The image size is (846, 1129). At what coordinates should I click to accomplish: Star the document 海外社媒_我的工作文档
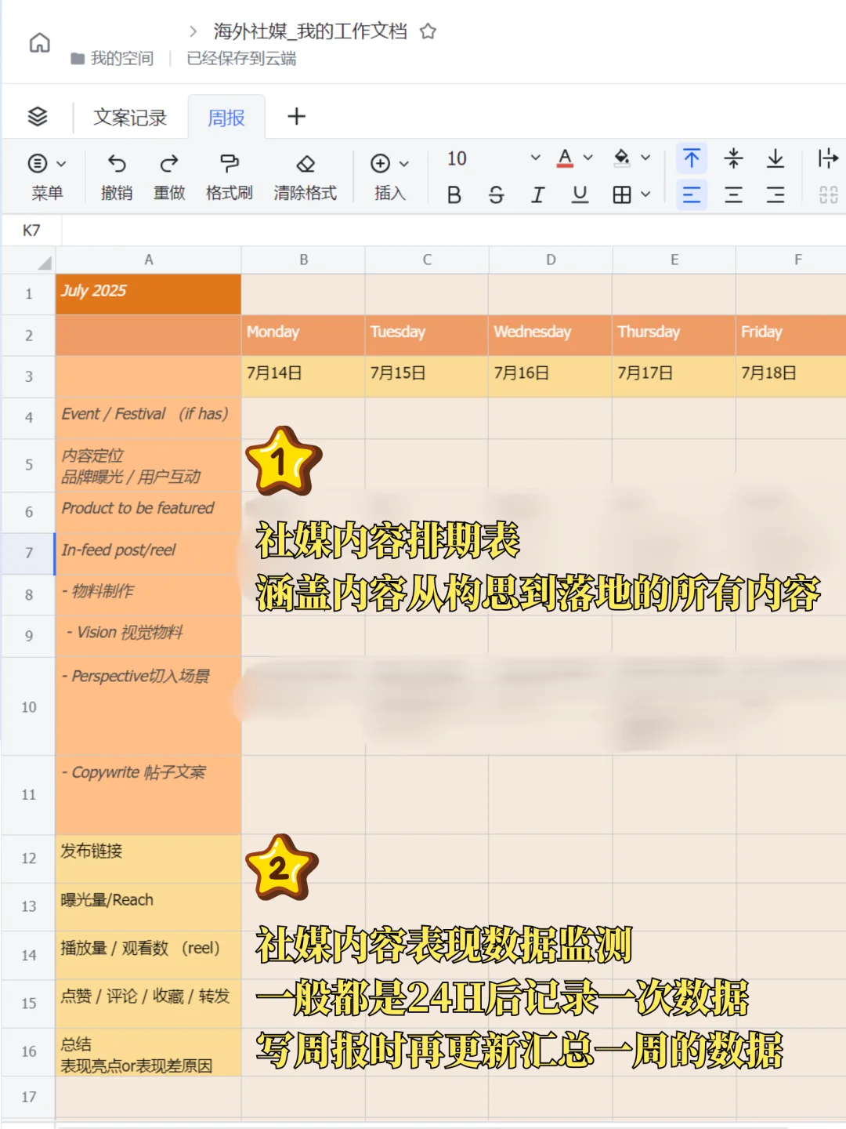(428, 31)
